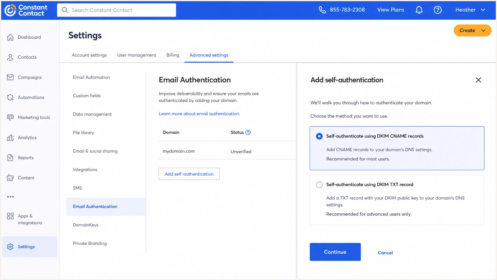Open Integrations settings item
The image size is (497, 280).
(85, 170)
